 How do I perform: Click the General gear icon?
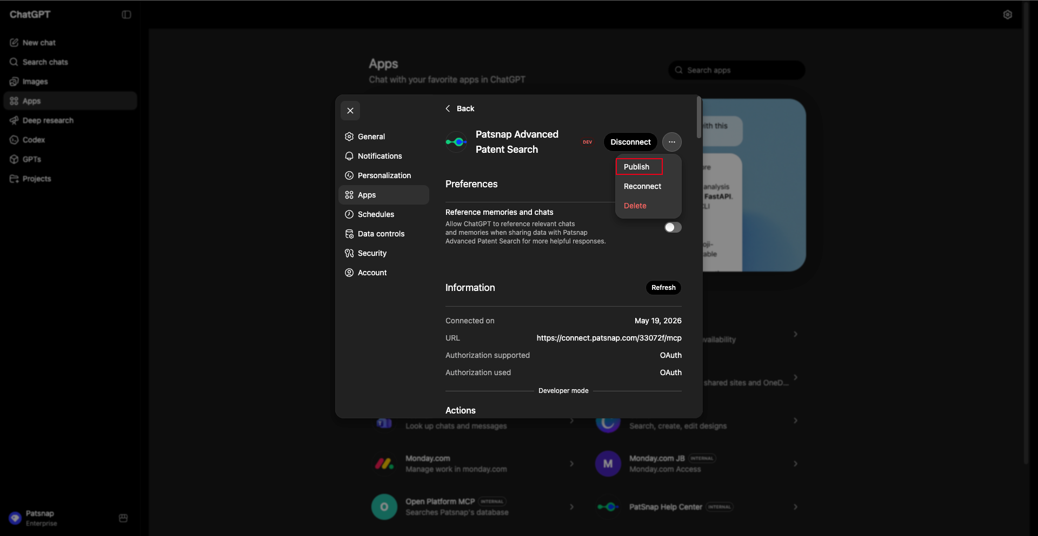(x=349, y=137)
